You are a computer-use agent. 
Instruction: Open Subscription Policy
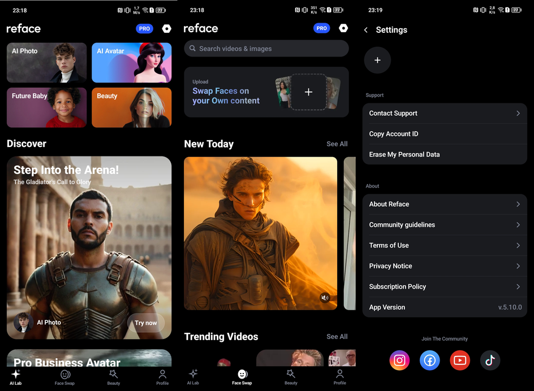pyautogui.click(x=445, y=286)
